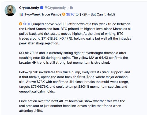Click the bar chart emoji in headline

click(21, 14)
